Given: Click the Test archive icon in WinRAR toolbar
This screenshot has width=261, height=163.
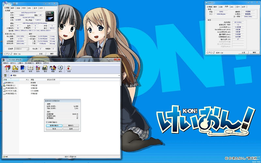Looking at the screenshot, I should [23, 69].
